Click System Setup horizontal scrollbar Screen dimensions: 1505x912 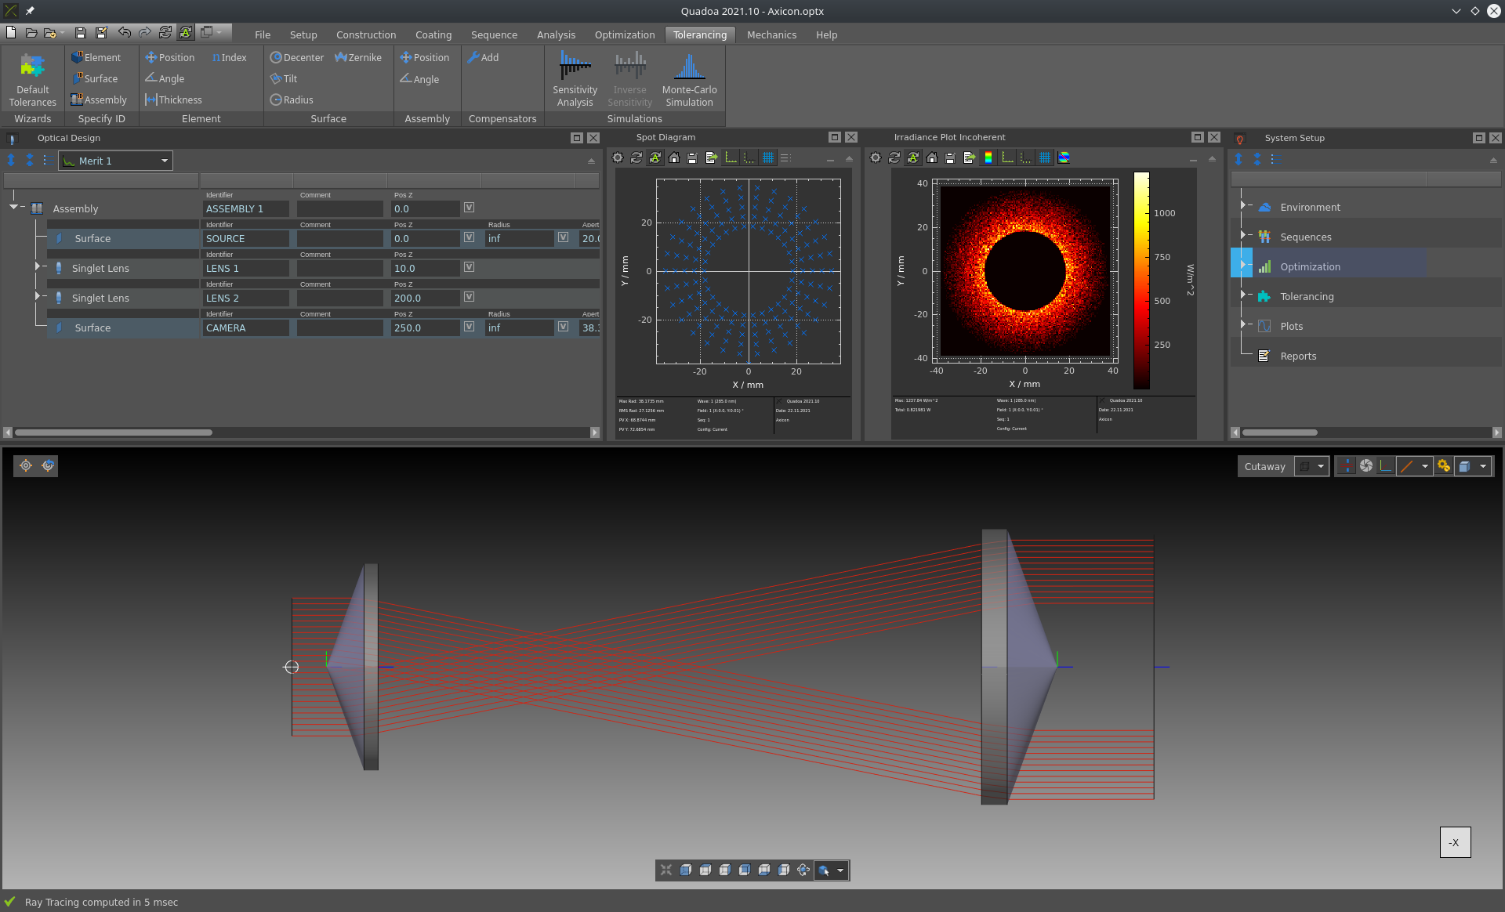pos(1280,432)
